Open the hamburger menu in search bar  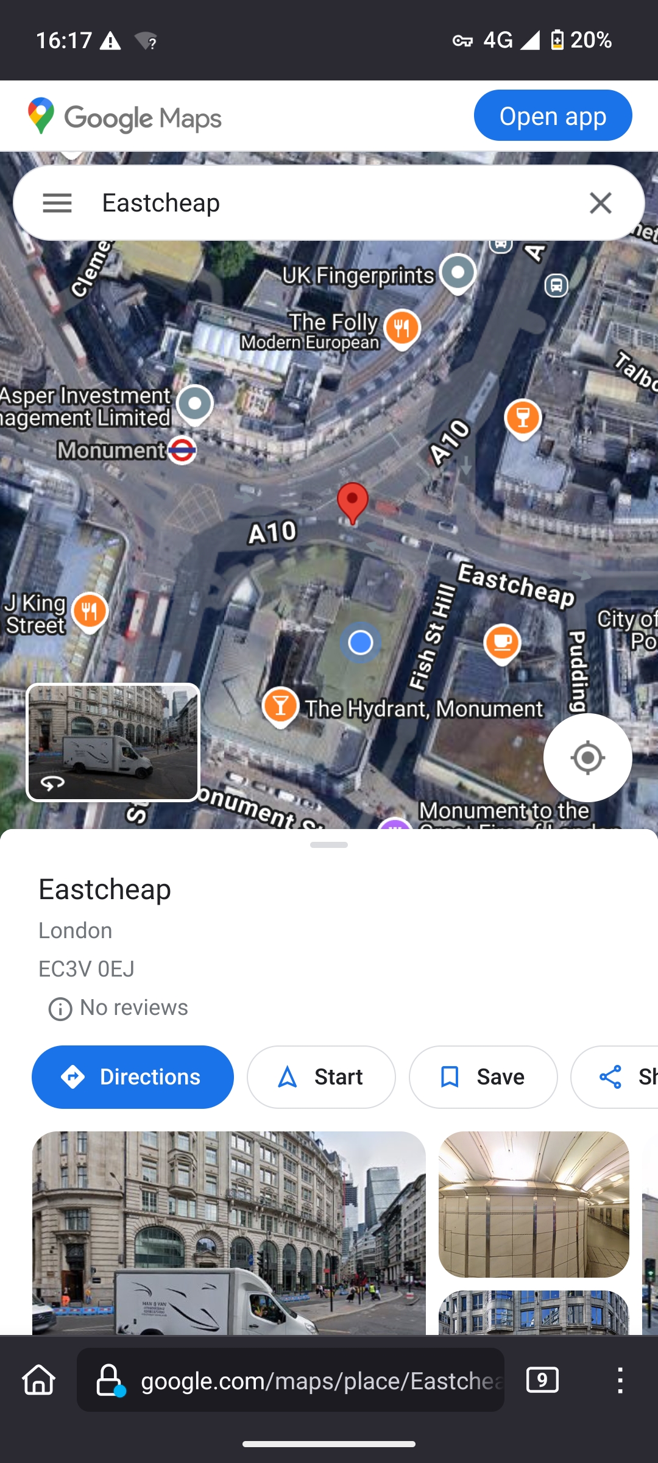click(x=57, y=203)
